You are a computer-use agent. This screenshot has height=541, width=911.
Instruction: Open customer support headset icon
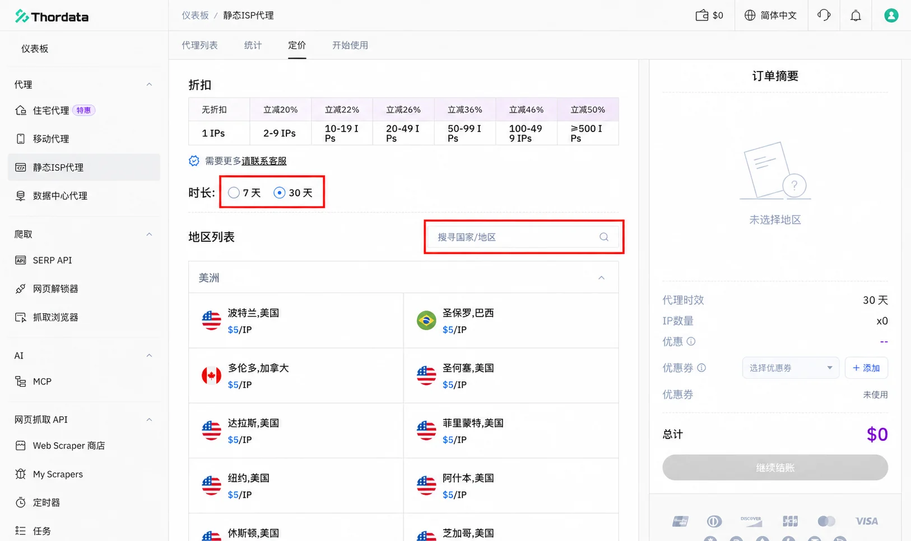tap(824, 15)
